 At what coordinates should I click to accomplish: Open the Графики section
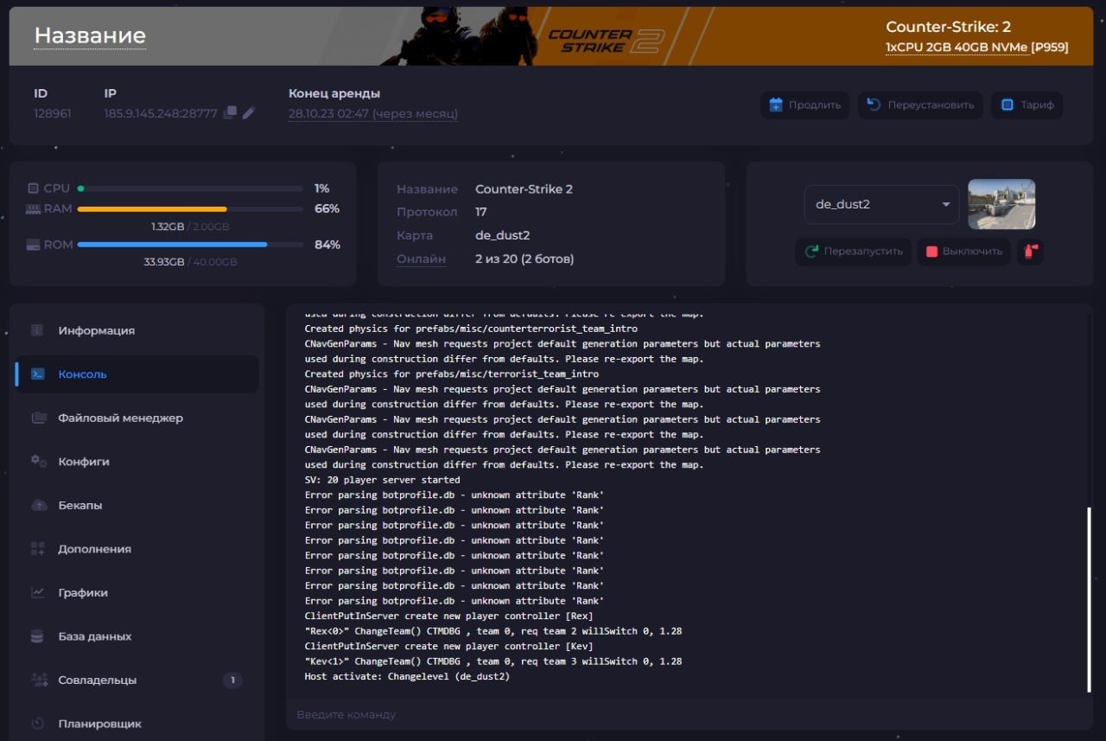[x=137, y=592]
